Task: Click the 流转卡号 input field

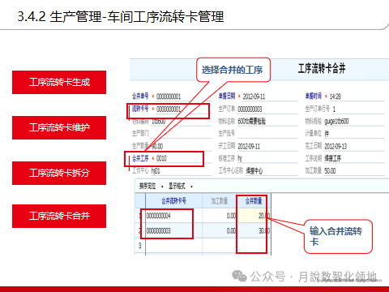Action: pyautogui.click(x=183, y=109)
